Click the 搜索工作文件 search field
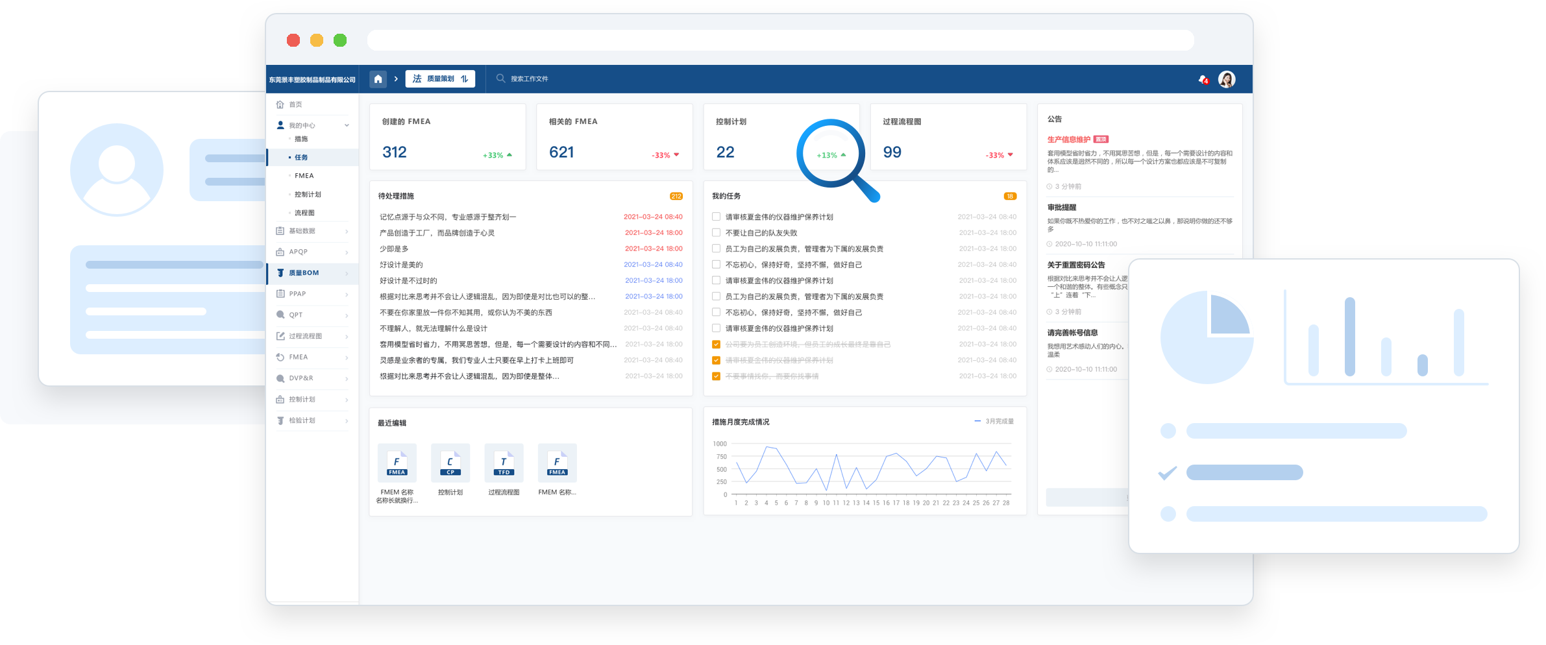The width and height of the screenshot is (1546, 645). pyautogui.click(x=529, y=79)
